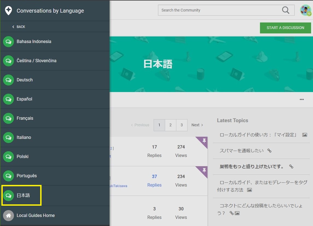313x226 pixels.
Task: Click the 日本語 chat bubble icon
Action: coord(8,195)
